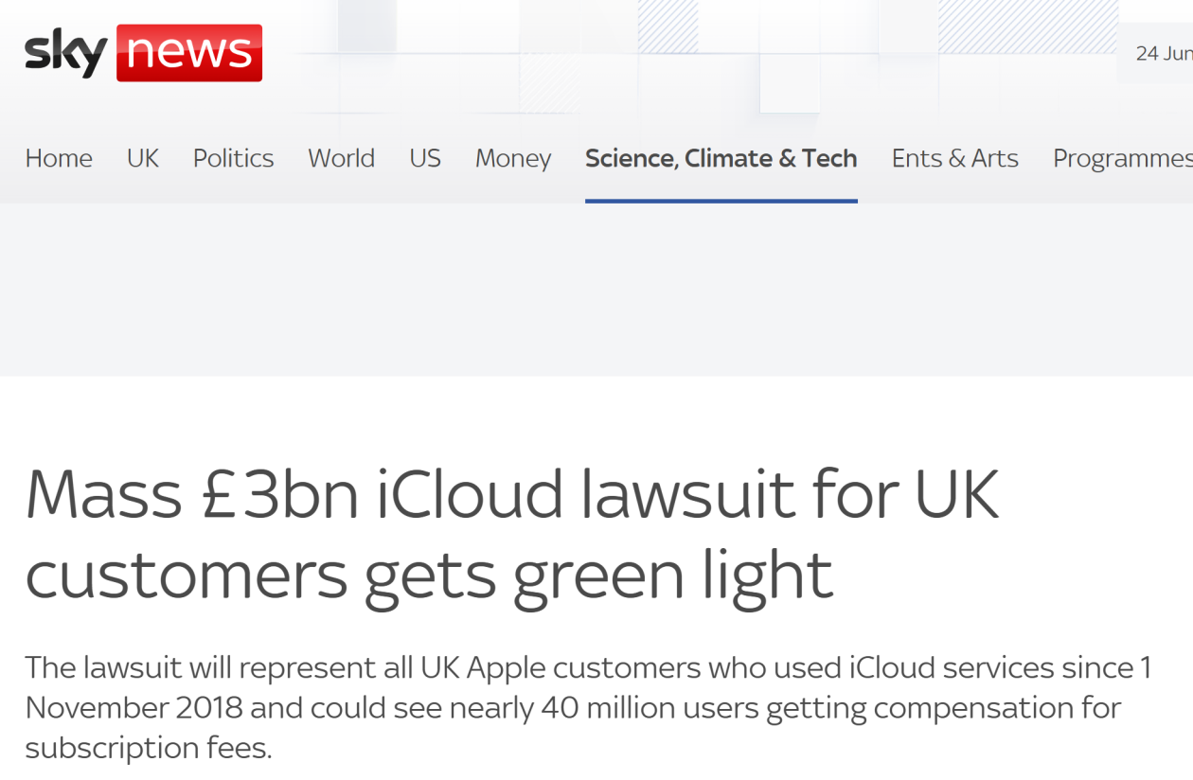Open the Ents & Arts section

(955, 158)
